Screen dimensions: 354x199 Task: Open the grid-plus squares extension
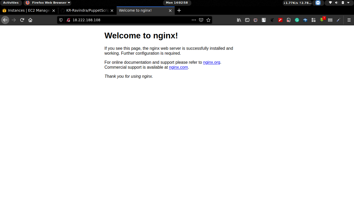tap(314, 20)
